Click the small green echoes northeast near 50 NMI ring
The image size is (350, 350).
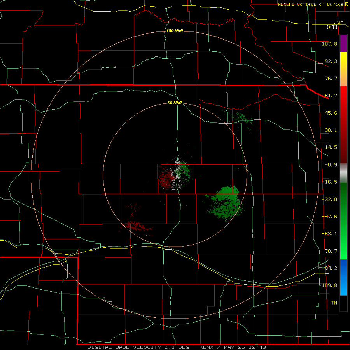241,117
